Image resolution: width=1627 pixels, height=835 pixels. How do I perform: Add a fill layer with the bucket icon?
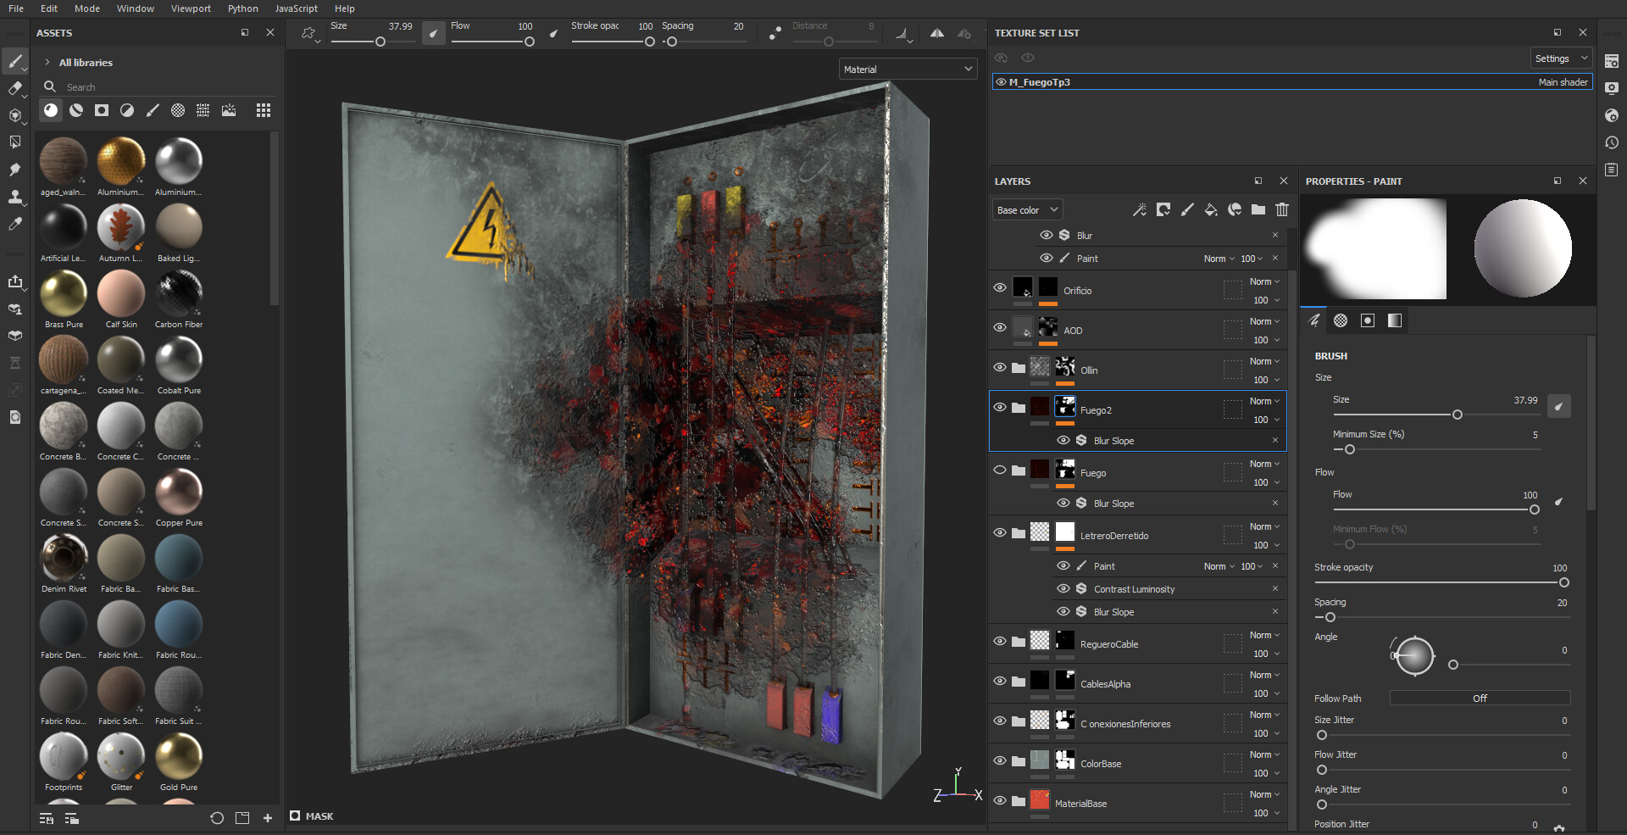pos(1211,209)
